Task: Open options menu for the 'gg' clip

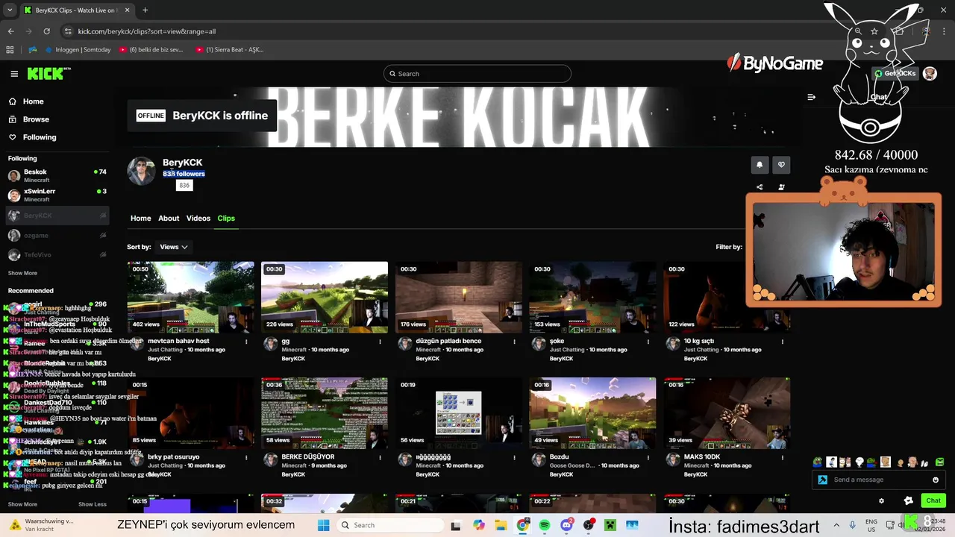Action: click(380, 342)
